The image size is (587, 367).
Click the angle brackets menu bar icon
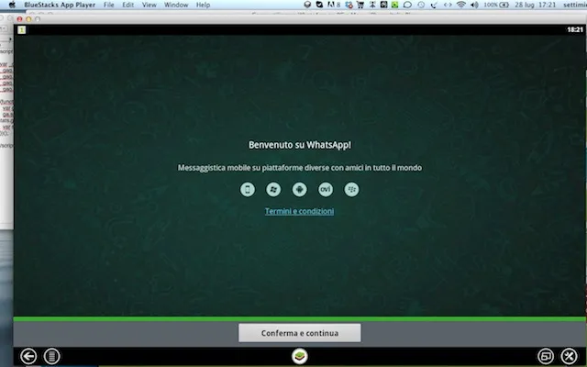[x=448, y=5]
